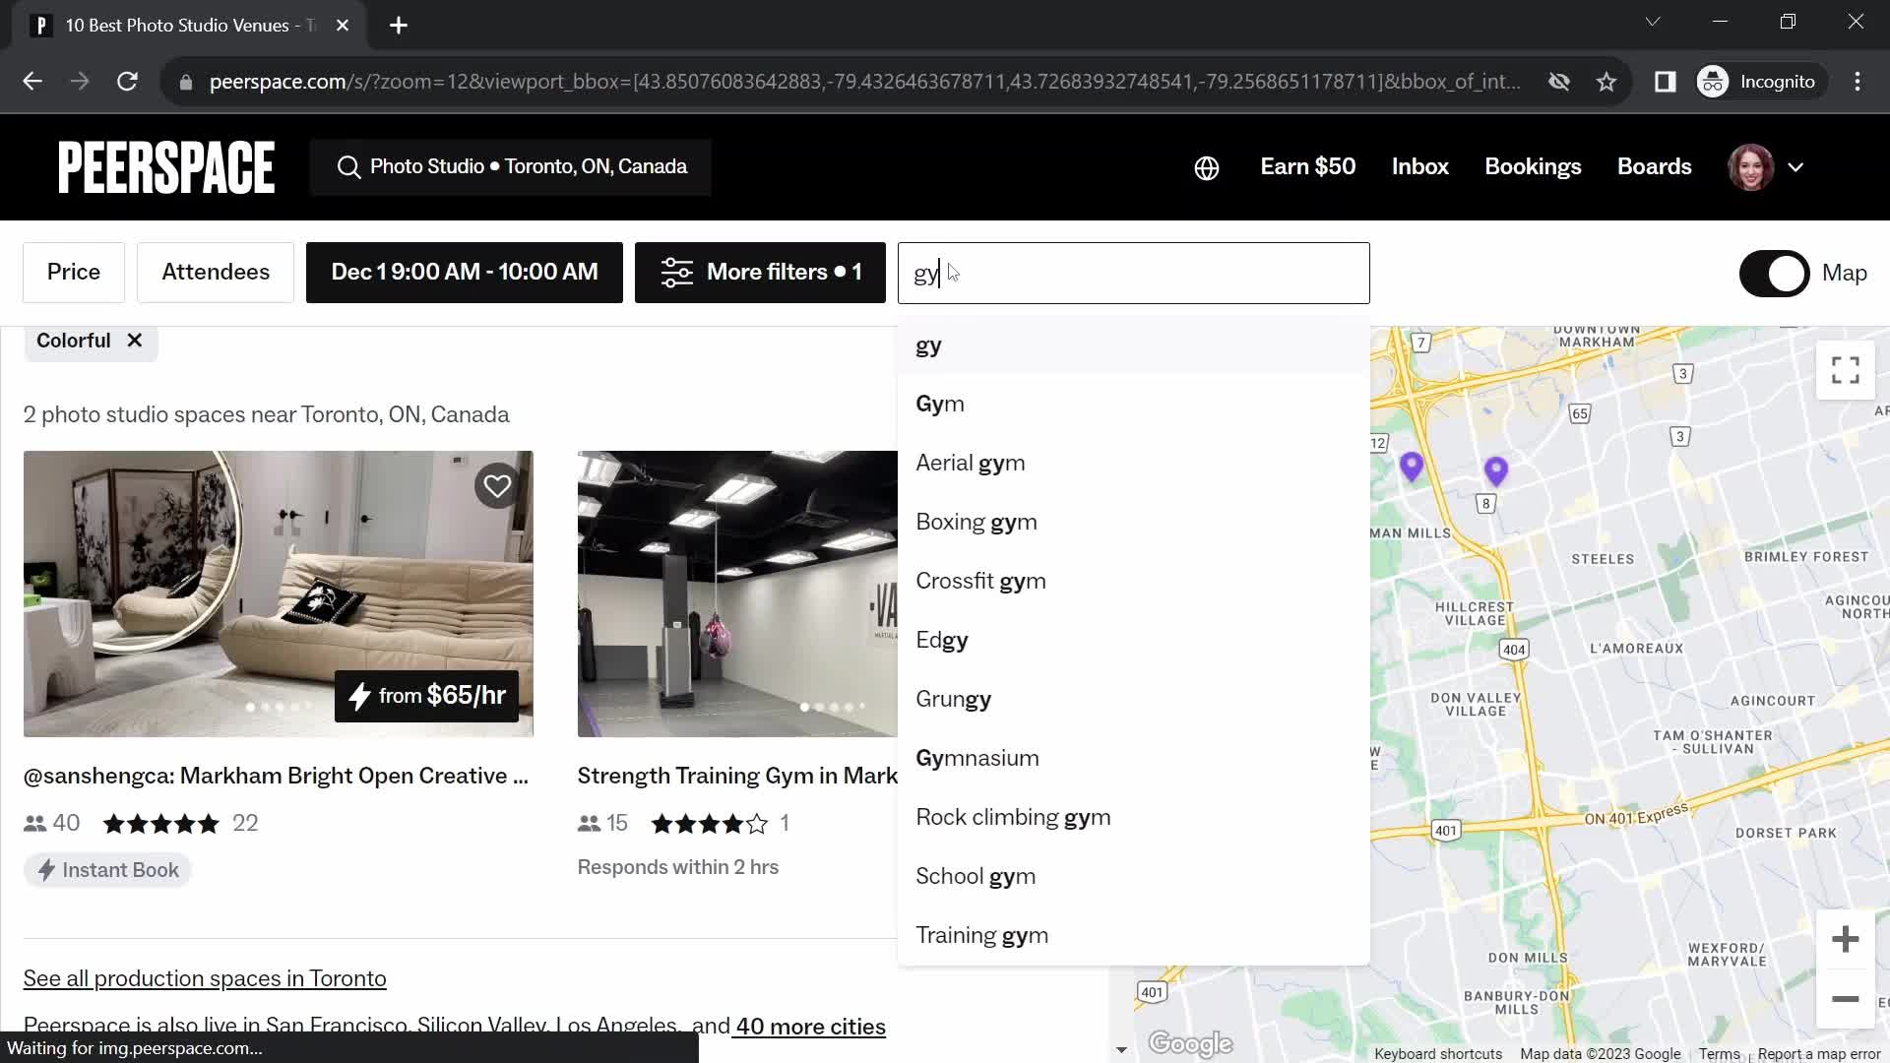Image resolution: width=1890 pixels, height=1063 pixels.
Task: Open the browser side panel
Action: 1665,82
